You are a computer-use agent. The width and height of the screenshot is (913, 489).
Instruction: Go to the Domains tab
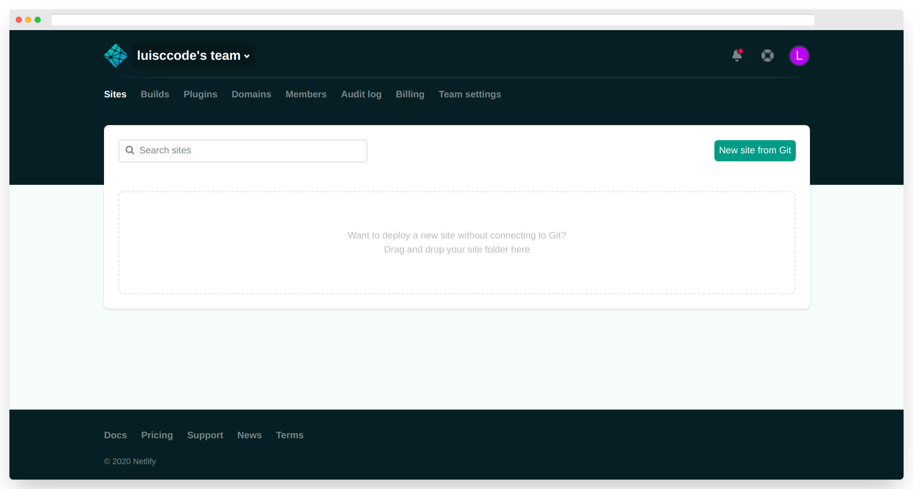click(x=251, y=94)
